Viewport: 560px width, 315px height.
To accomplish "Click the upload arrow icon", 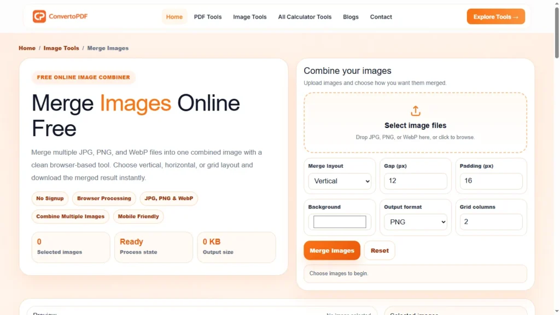I will (416, 111).
